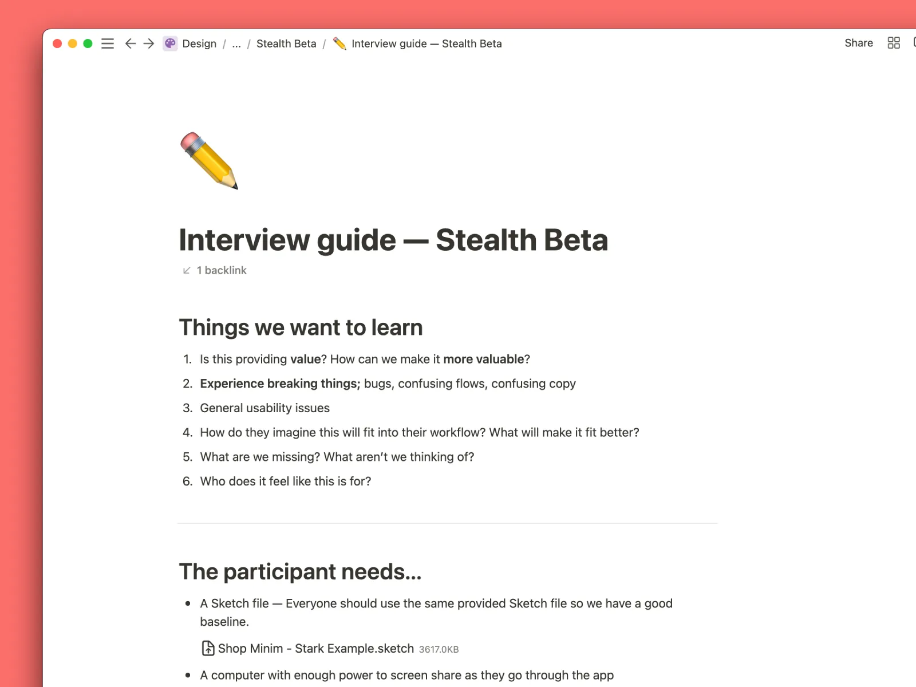Open the sidebar hamburger menu
916x687 pixels.
point(108,44)
